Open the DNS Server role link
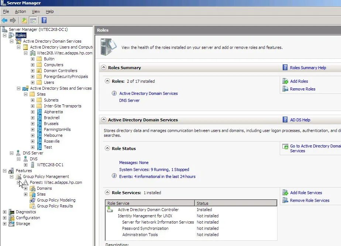 [129, 100]
